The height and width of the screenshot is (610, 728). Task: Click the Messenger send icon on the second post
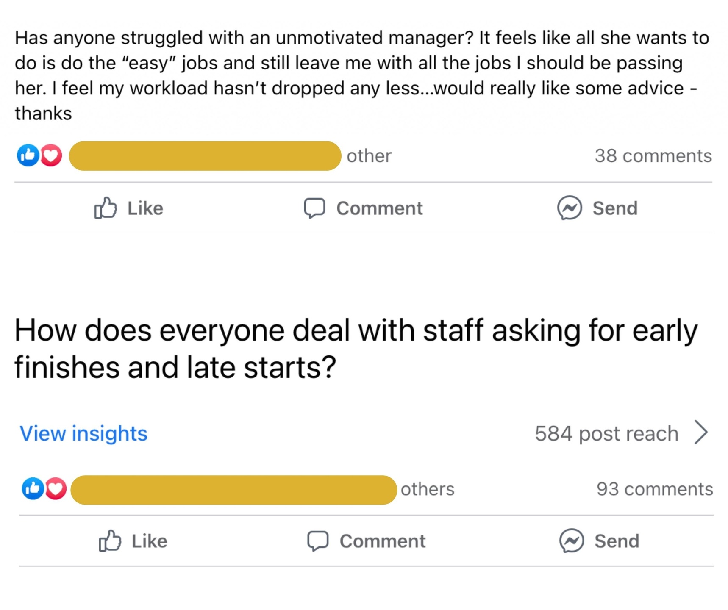[572, 541]
